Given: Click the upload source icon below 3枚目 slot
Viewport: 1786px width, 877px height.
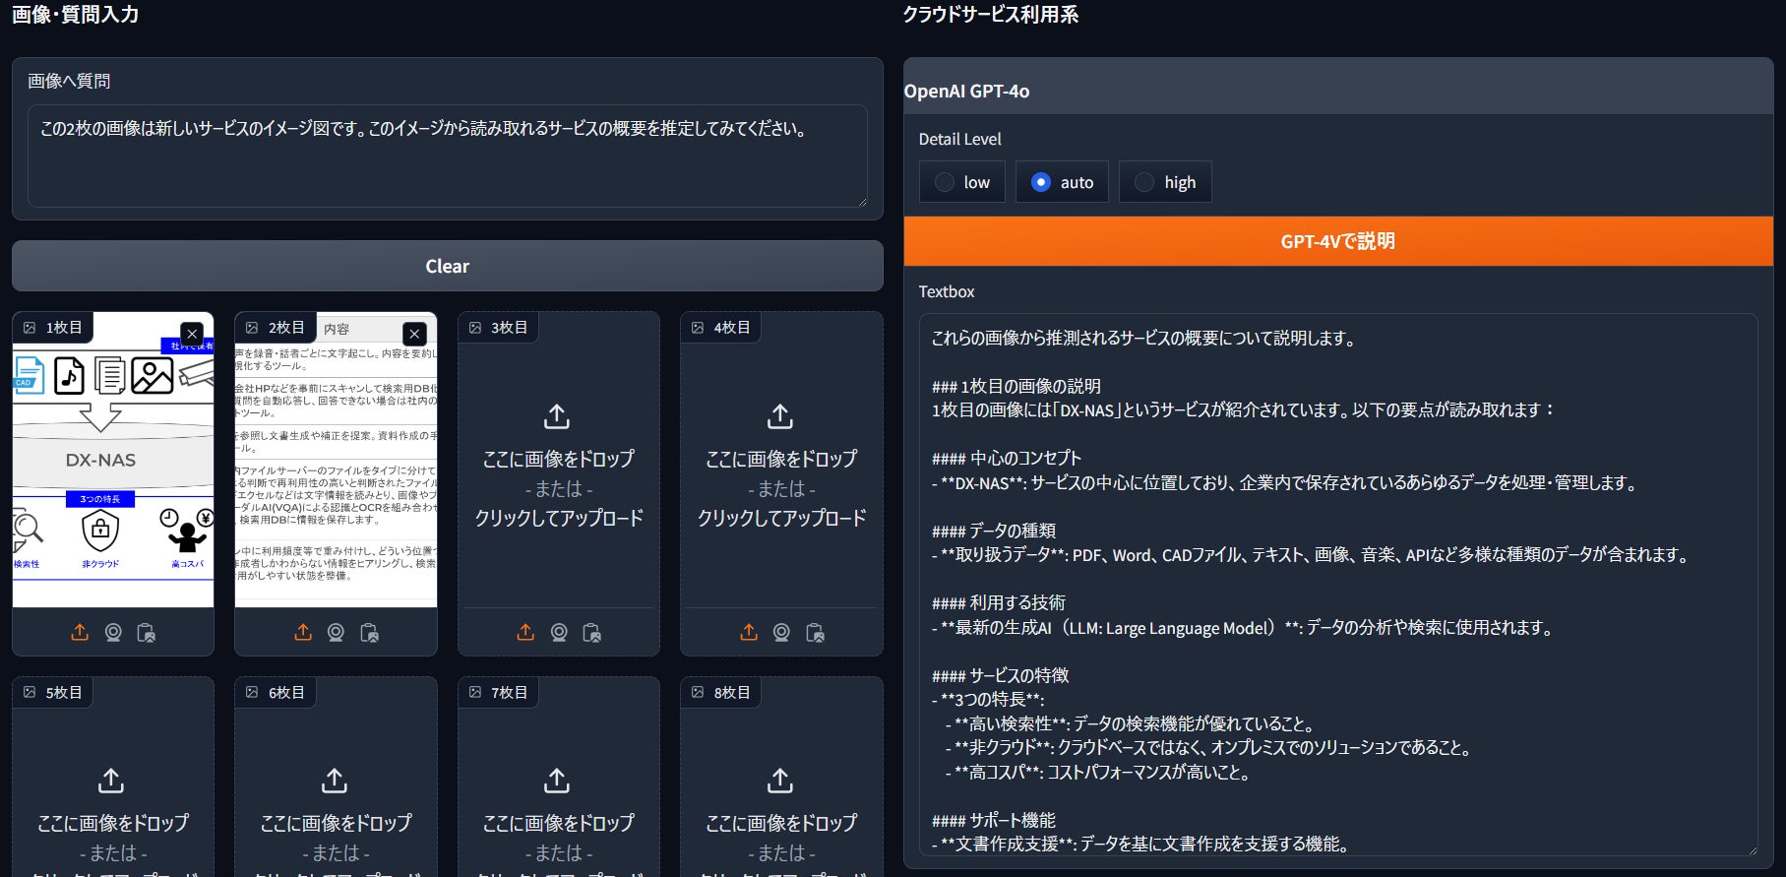Looking at the screenshot, I should coord(525,632).
